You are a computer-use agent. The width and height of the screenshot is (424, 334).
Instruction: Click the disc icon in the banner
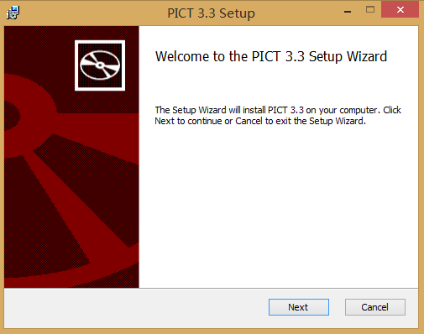coord(100,65)
